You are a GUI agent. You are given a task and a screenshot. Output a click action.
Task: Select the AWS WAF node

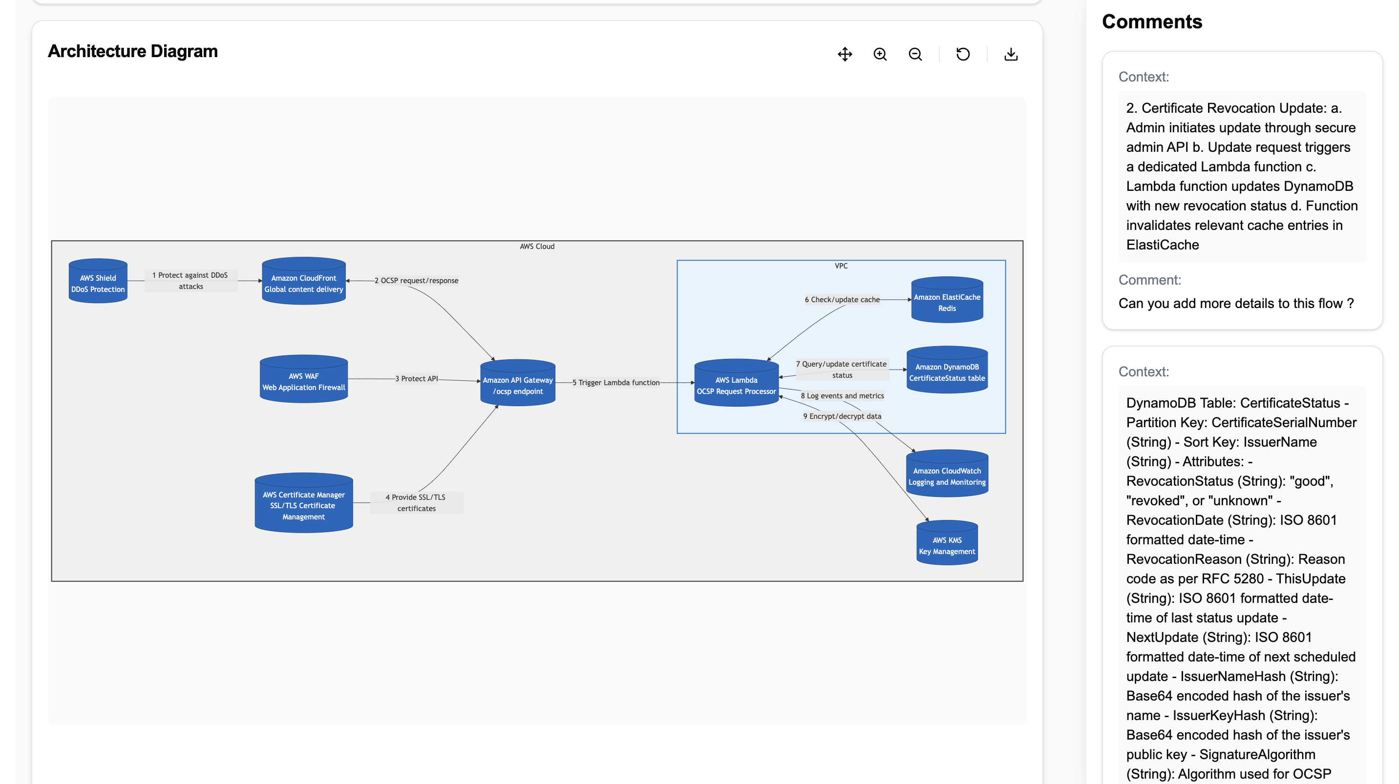coord(303,379)
